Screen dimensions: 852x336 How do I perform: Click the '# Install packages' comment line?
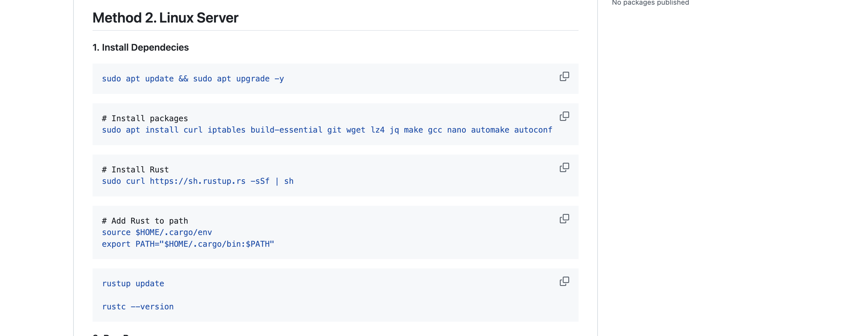pos(145,119)
